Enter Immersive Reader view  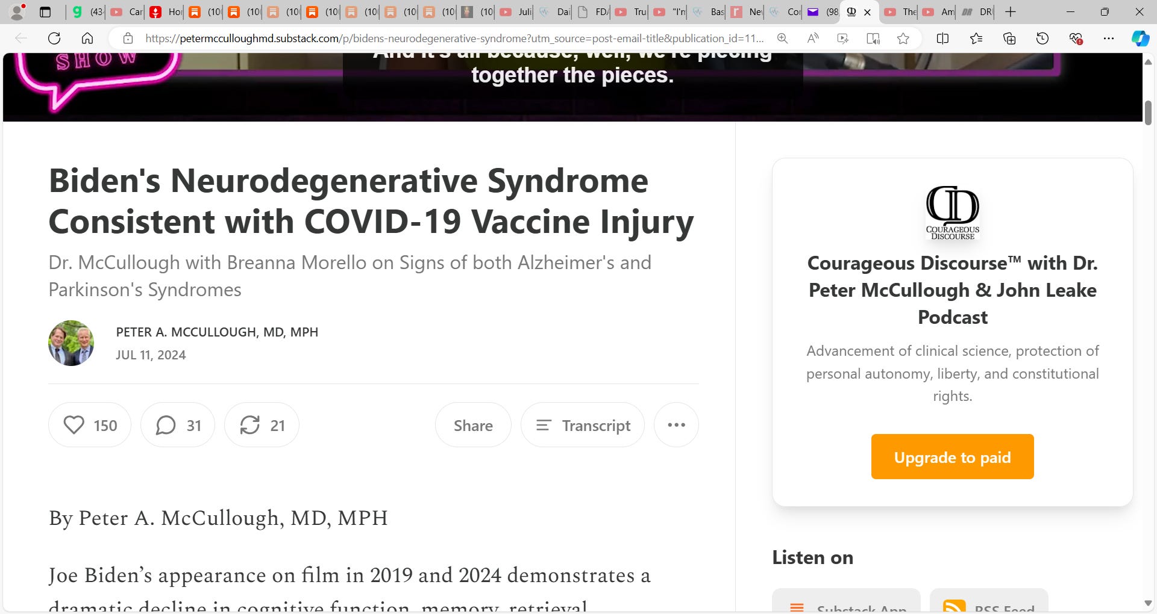[x=873, y=39]
